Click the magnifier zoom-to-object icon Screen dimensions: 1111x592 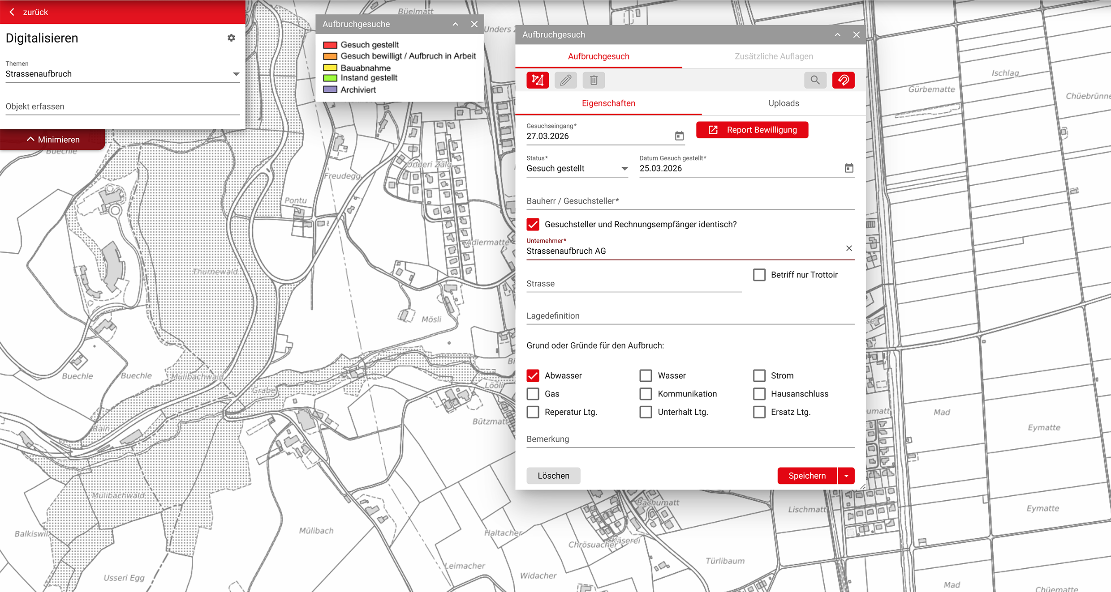[x=815, y=80]
